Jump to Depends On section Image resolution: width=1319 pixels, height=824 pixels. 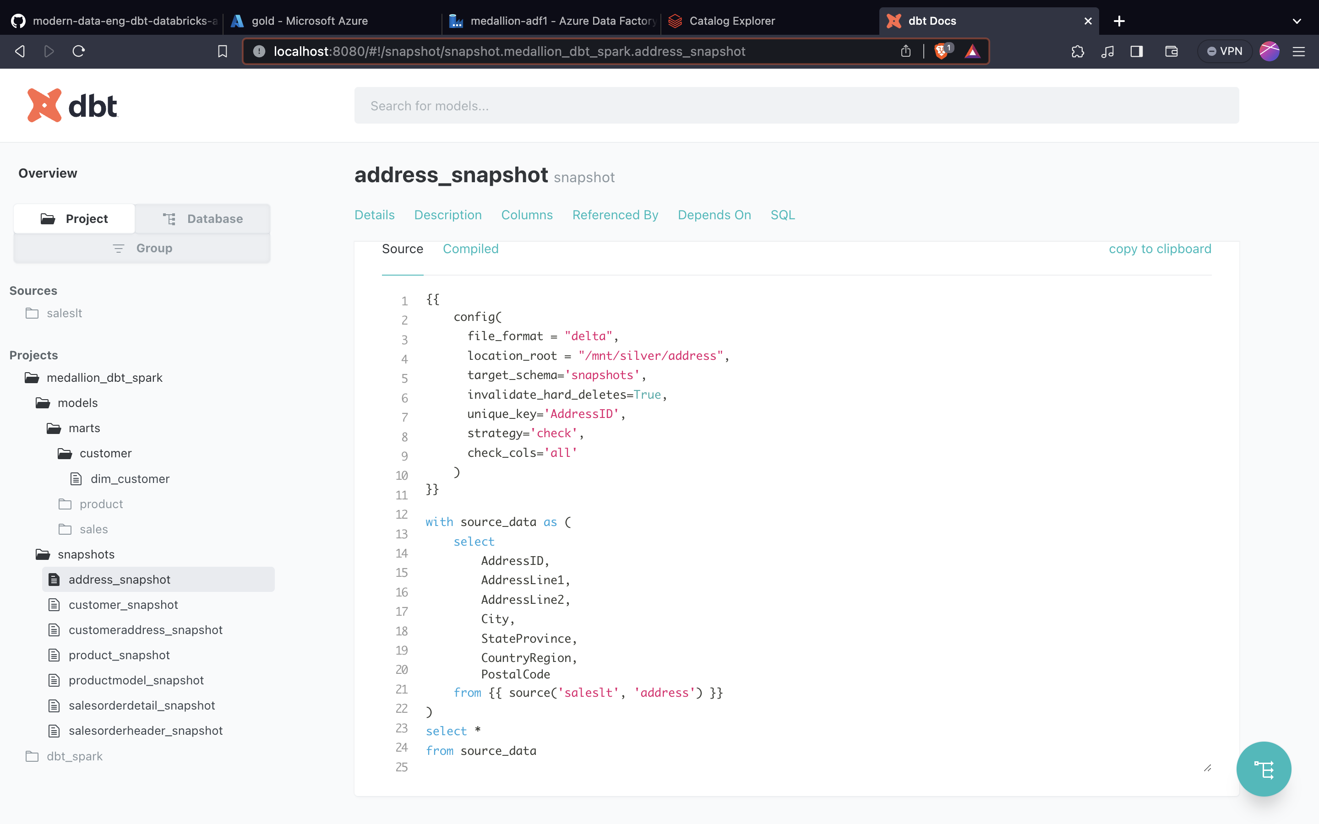point(714,215)
